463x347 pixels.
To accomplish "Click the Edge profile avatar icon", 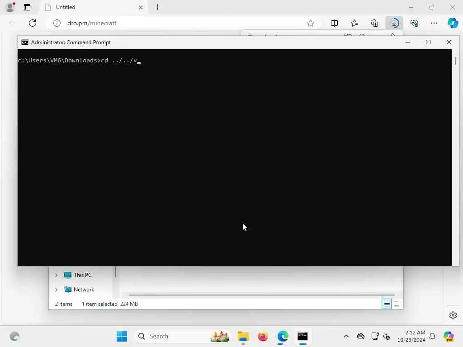I will (x=10, y=7).
